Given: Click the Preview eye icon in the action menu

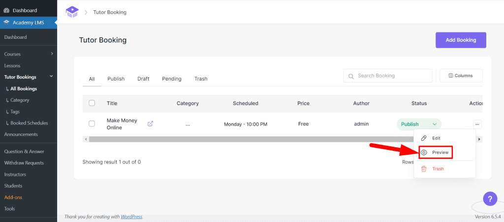Looking at the screenshot, I should tap(424, 152).
